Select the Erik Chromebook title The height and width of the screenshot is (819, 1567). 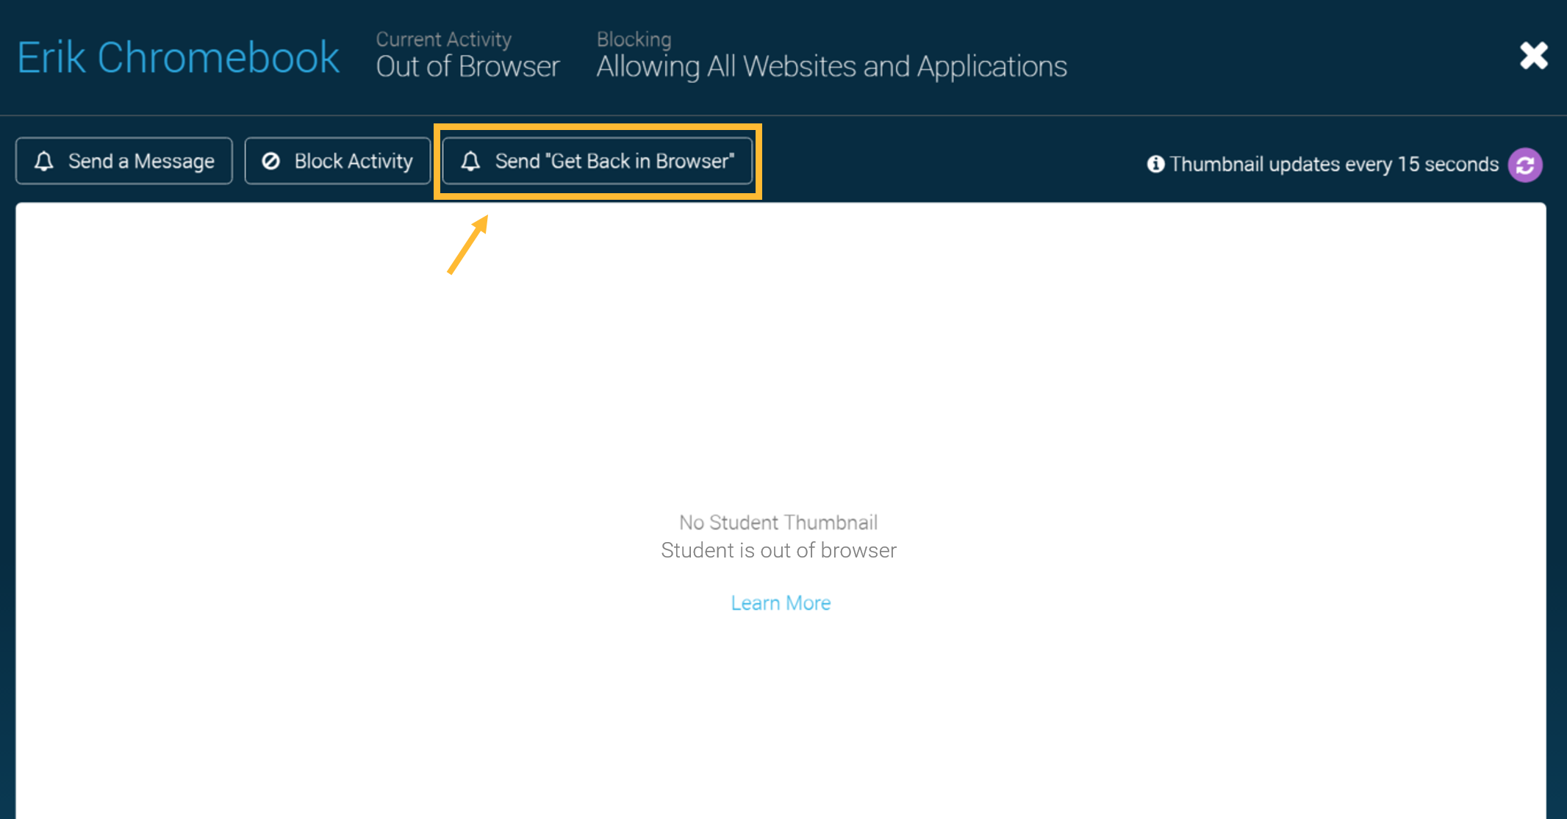coord(178,57)
